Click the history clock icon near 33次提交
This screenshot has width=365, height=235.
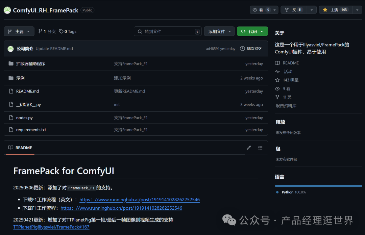pos(242,48)
